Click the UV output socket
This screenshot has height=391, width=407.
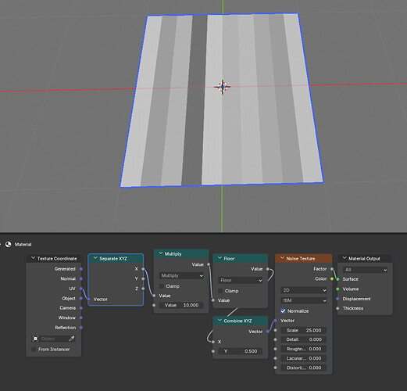(81, 289)
